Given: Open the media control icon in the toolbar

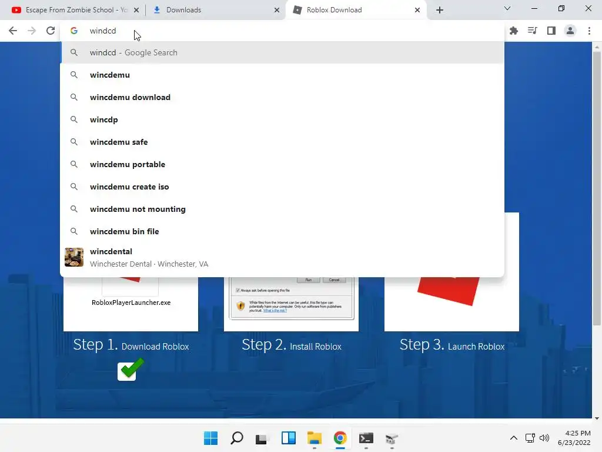Looking at the screenshot, I should pyautogui.click(x=533, y=31).
